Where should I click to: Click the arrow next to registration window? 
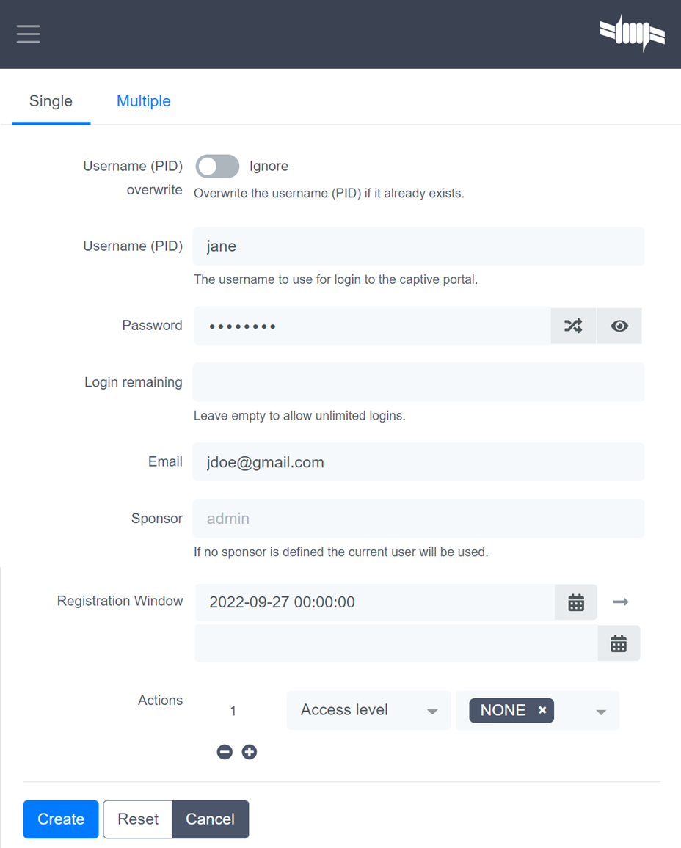coord(620,602)
